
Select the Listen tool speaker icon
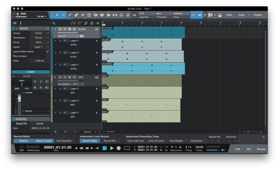click(102, 15)
